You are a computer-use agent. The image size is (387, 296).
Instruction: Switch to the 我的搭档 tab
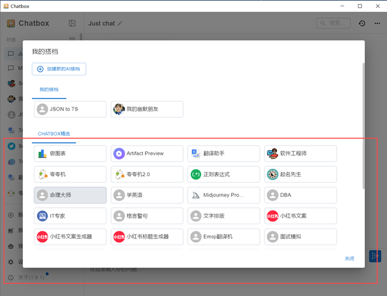tap(49, 89)
